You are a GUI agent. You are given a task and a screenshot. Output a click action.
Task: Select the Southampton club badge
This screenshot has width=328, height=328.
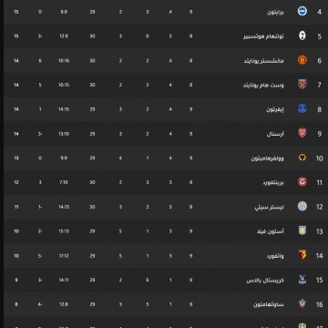click(302, 303)
